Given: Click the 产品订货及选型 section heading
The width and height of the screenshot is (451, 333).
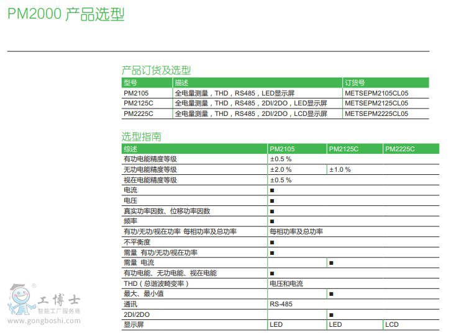Looking at the screenshot, I should click(x=156, y=70).
